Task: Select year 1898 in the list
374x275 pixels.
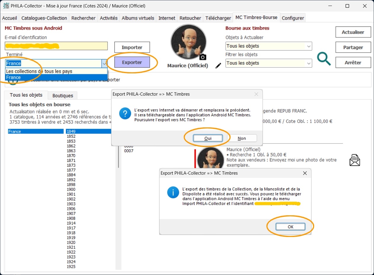Action: pyautogui.click(x=71, y=184)
